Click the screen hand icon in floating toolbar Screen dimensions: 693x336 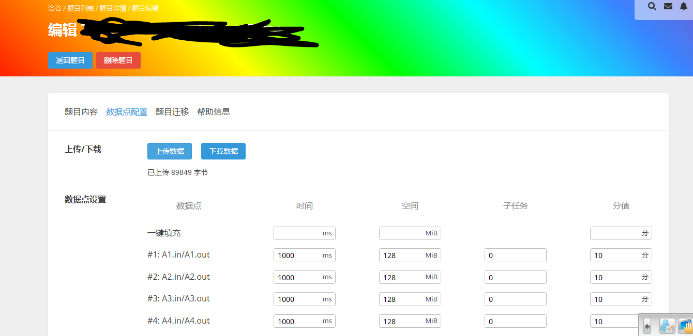tap(685, 326)
